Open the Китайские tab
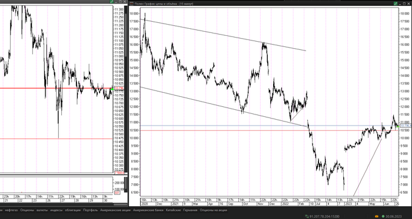This screenshot has width=412, height=219. point(173,210)
